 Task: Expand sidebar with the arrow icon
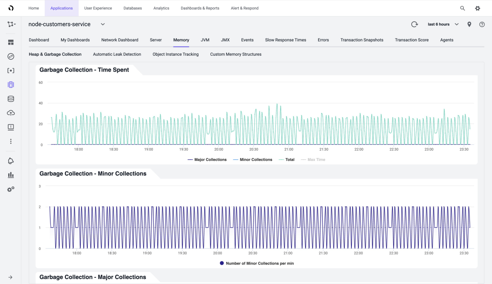[11, 277]
